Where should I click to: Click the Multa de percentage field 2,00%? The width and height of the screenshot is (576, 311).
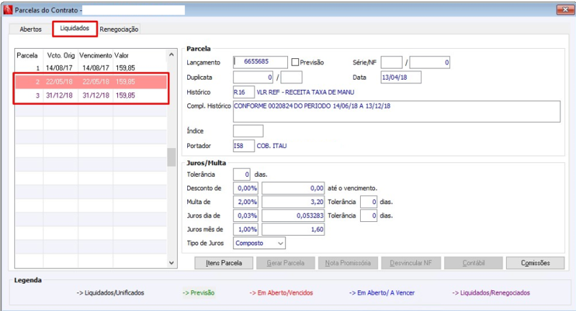246,202
